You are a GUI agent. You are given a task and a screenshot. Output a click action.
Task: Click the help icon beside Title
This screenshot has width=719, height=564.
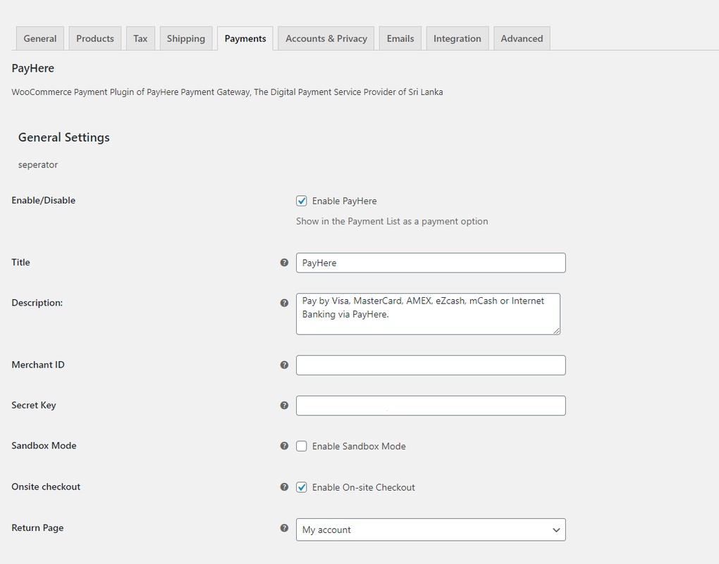[x=284, y=262]
